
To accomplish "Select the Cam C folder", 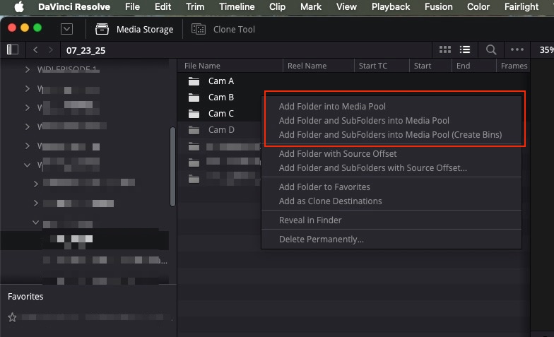I will point(220,114).
